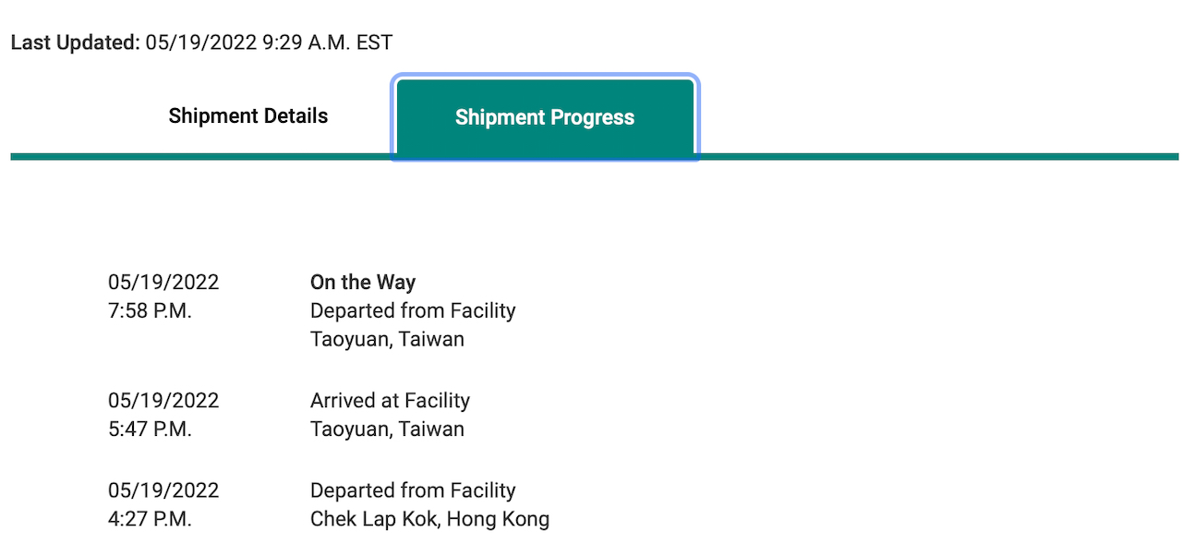Click the first 05/19/2022 date above 7:58 P.M.
1182x556 pixels.
pyautogui.click(x=163, y=283)
